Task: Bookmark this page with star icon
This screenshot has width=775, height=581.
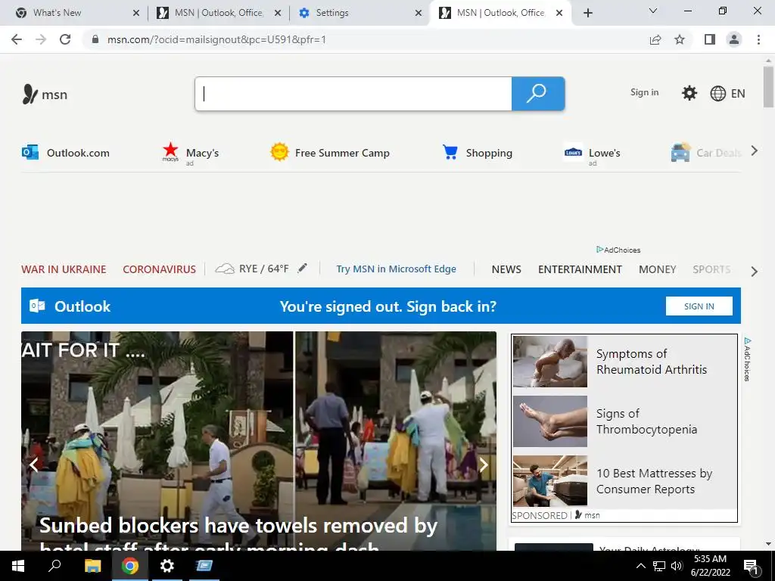Action: click(x=680, y=39)
